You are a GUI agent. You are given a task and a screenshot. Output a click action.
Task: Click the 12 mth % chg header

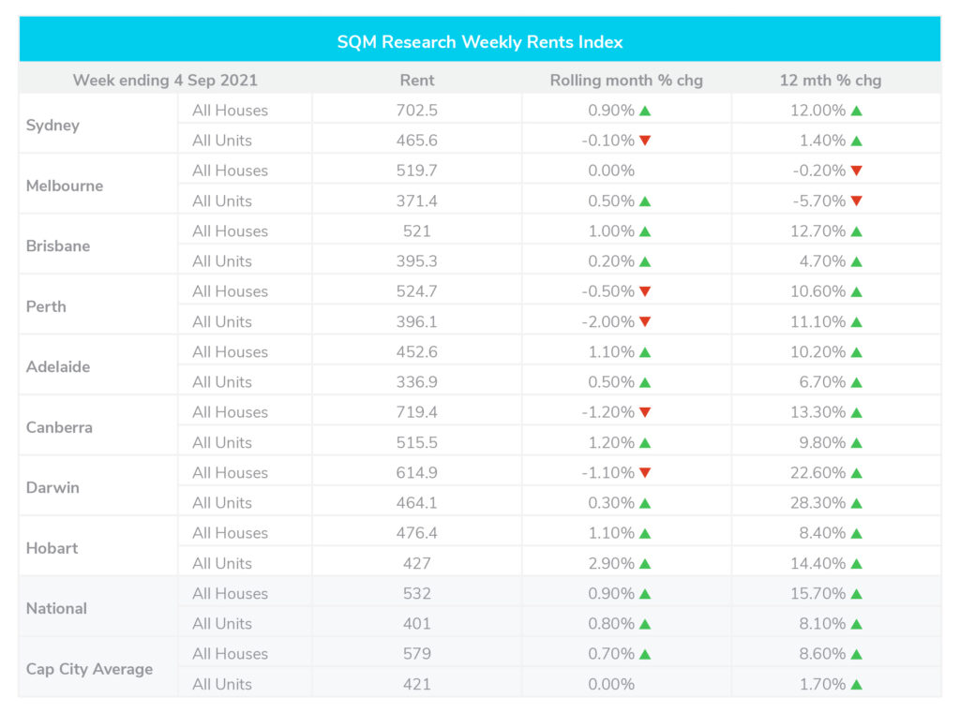click(831, 81)
